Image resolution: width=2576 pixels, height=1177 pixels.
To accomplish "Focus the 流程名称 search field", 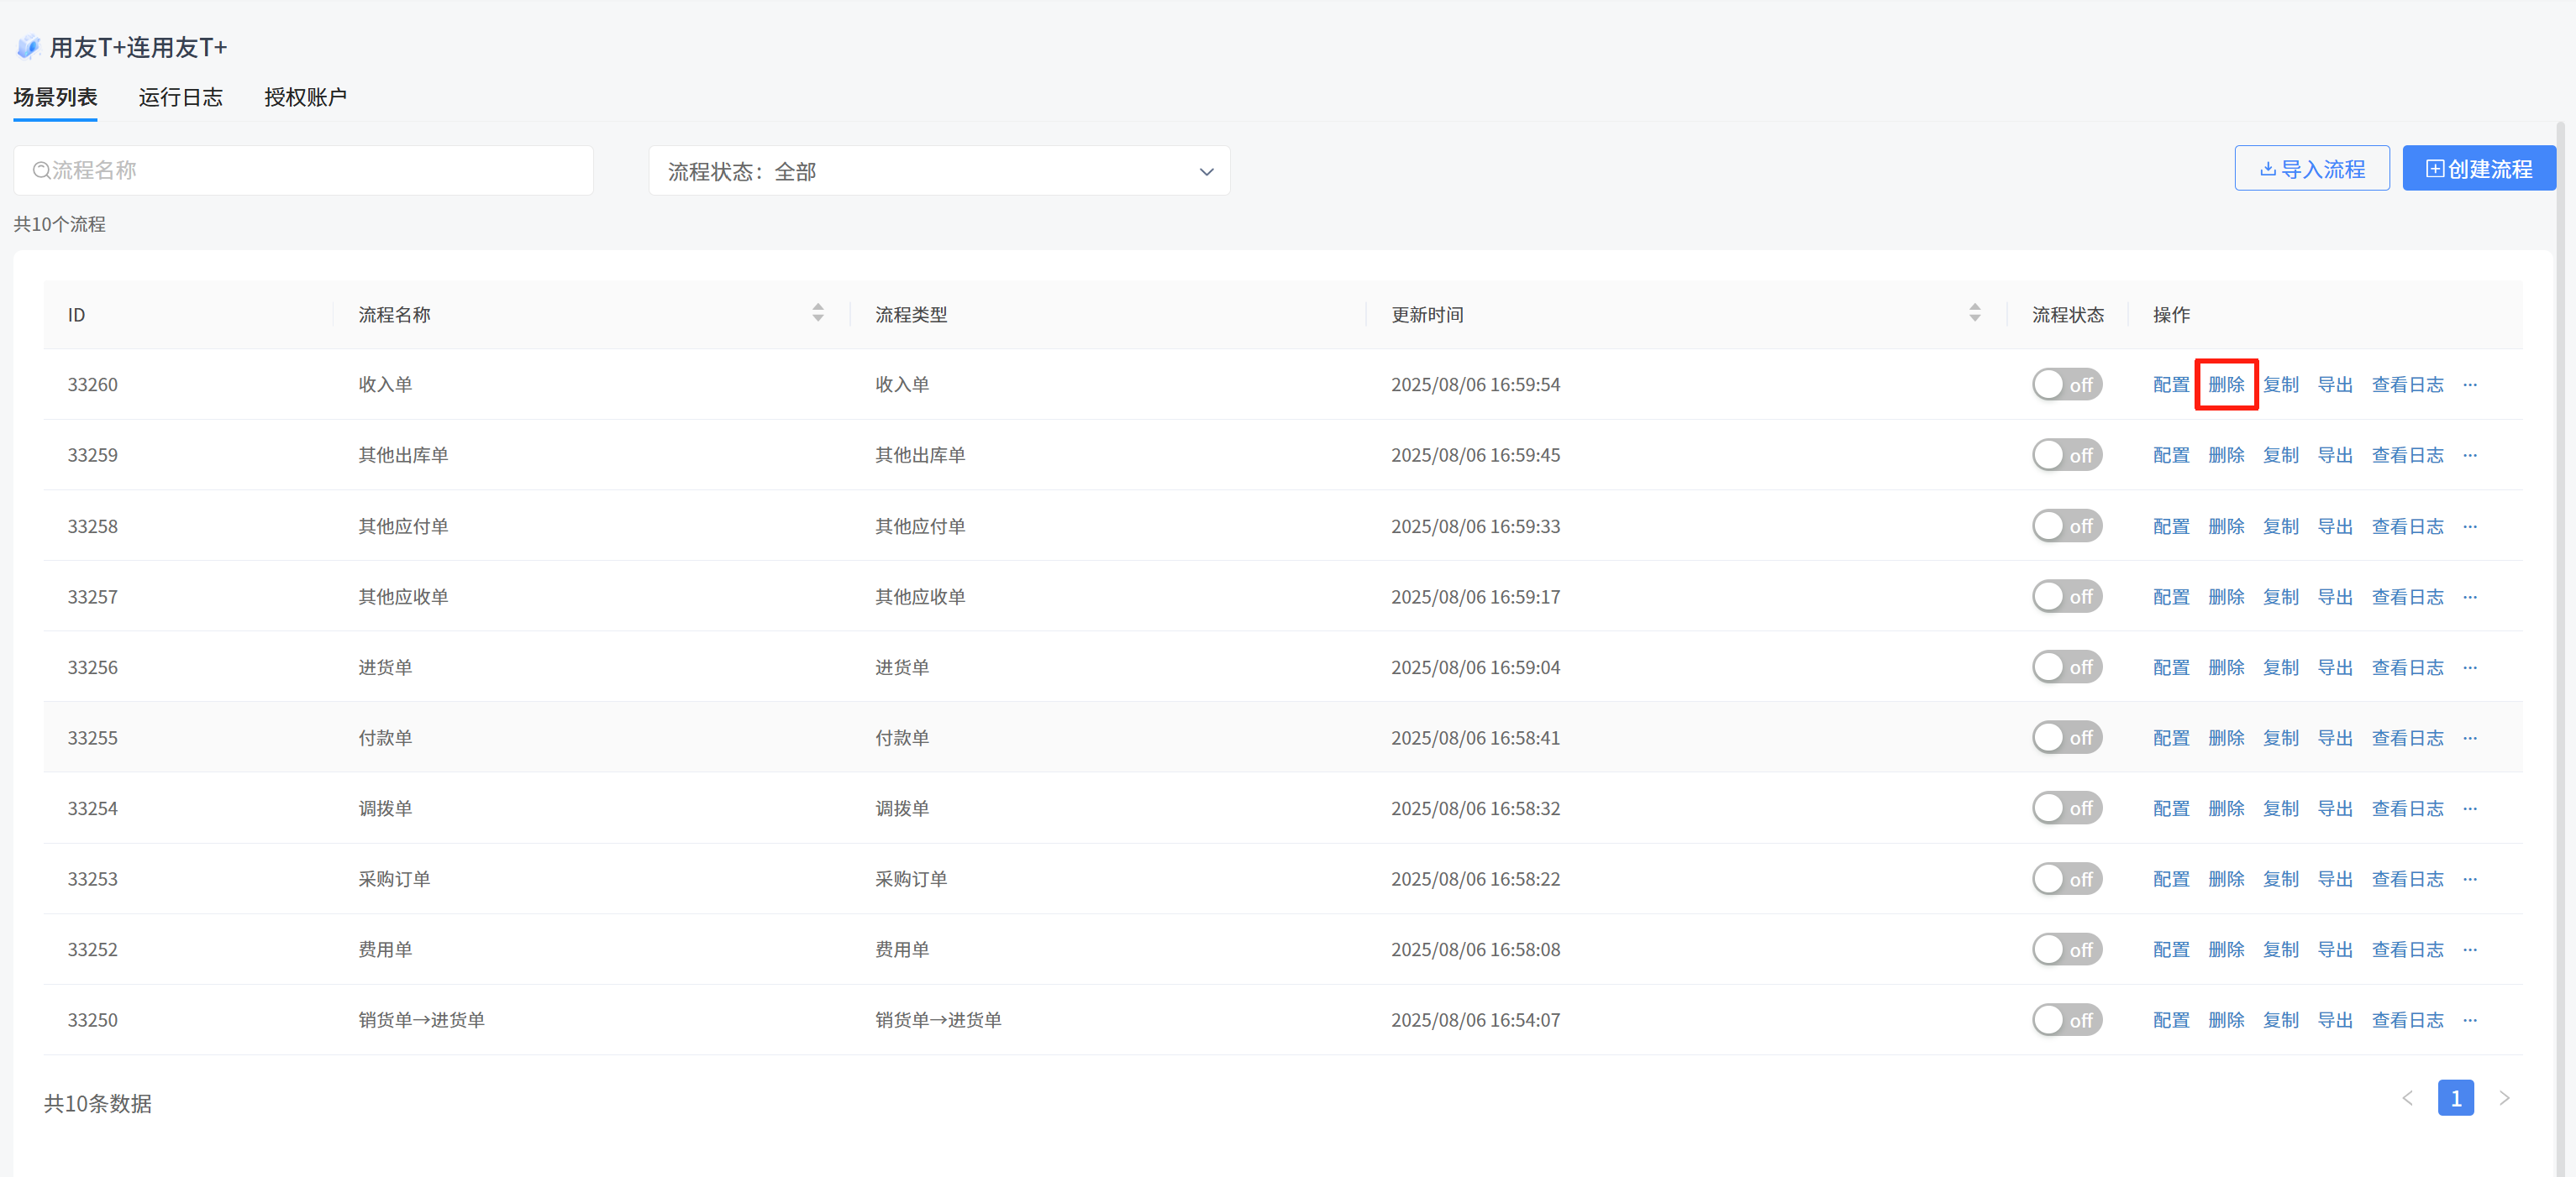I will click(x=303, y=171).
